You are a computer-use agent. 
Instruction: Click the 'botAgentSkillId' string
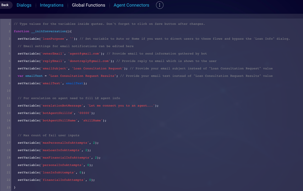click(x=57, y=113)
